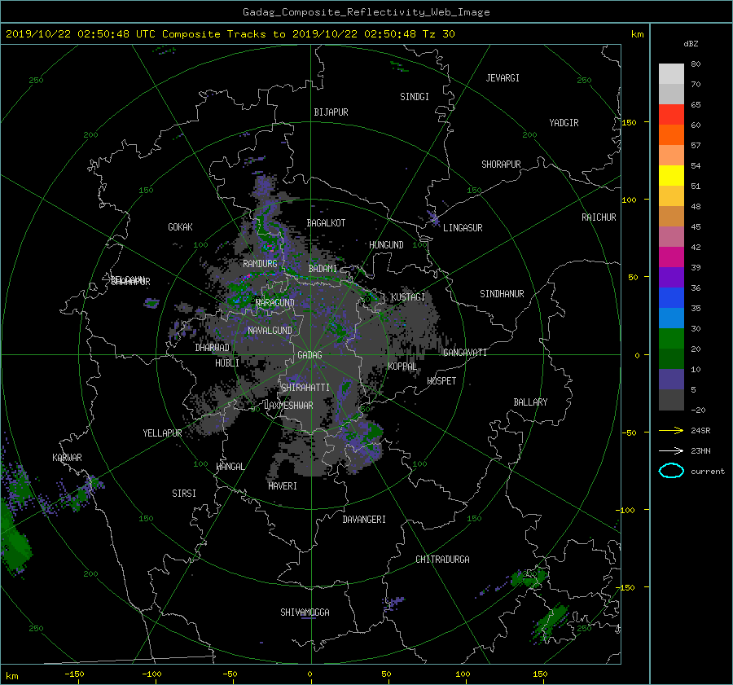
Task: Click the CHITRADURGA city label
Action: [442, 560]
